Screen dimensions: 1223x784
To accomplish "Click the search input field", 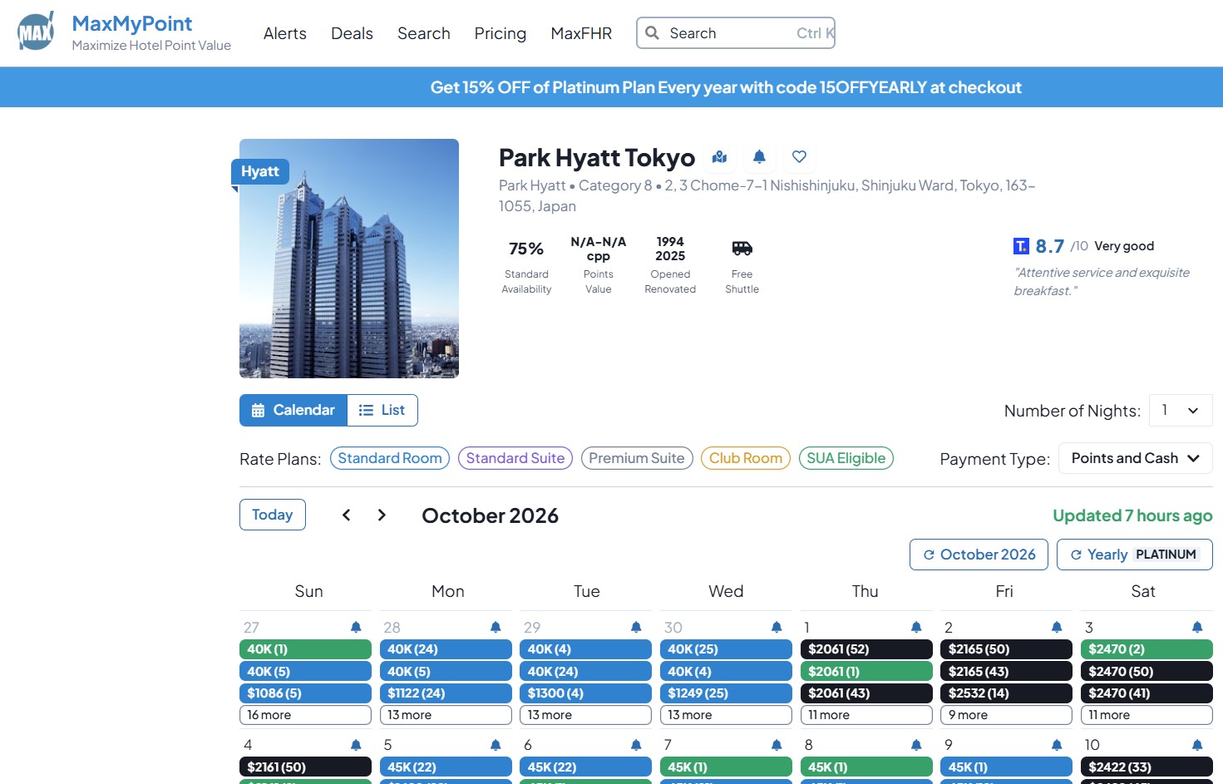I will click(x=736, y=33).
